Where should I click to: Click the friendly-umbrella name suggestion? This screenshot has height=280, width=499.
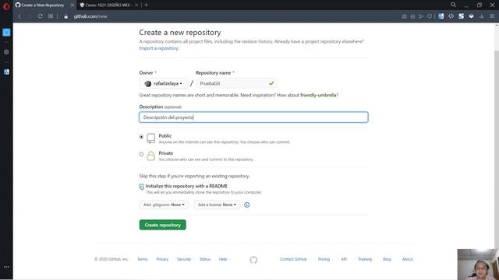[x=318, y=95]
